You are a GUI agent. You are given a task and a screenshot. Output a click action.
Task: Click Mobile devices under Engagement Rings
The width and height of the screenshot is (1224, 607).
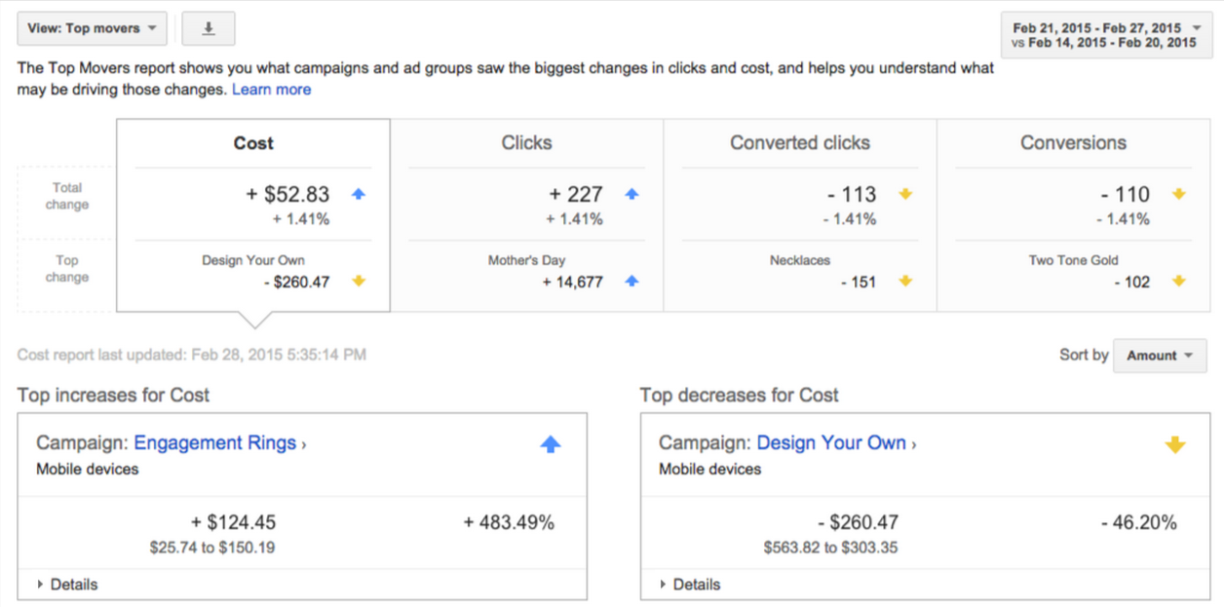point(88,469)
